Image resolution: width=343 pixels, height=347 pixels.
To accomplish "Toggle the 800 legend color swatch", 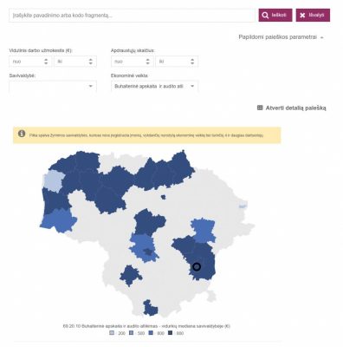I will click(151, 333).
